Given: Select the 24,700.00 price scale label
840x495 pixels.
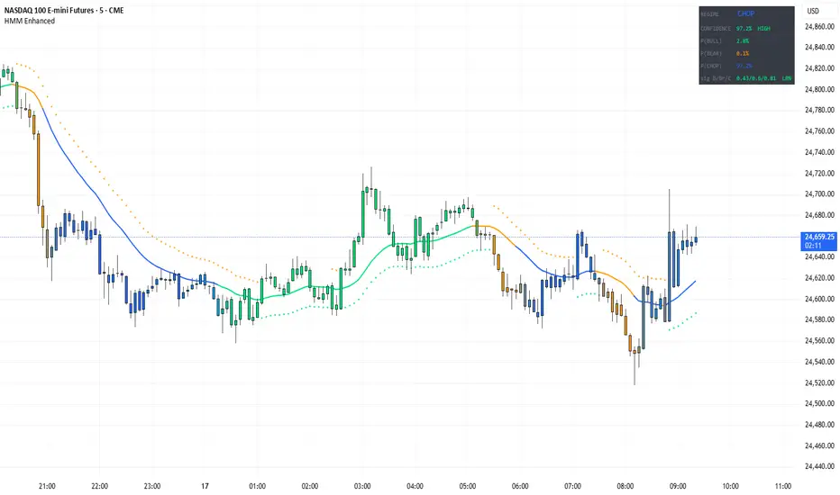Looking at the screenshot, I should tap(822, 194).
